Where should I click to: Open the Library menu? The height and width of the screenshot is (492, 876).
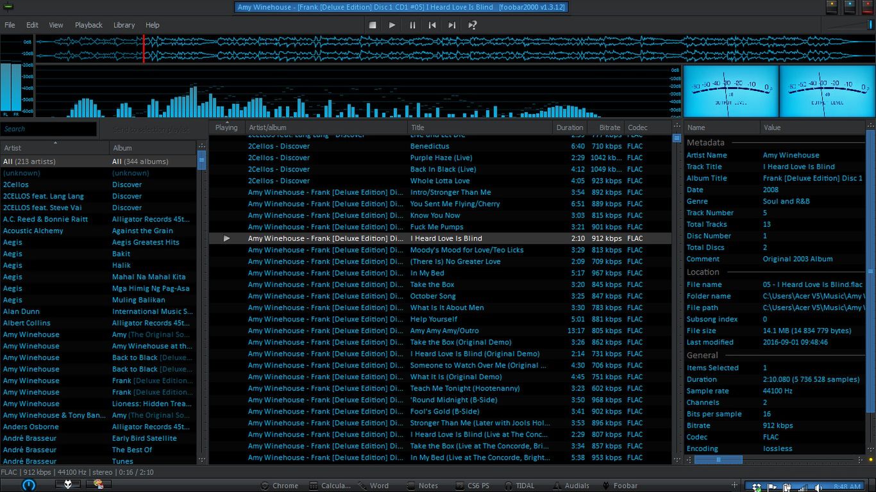(124, 25)
